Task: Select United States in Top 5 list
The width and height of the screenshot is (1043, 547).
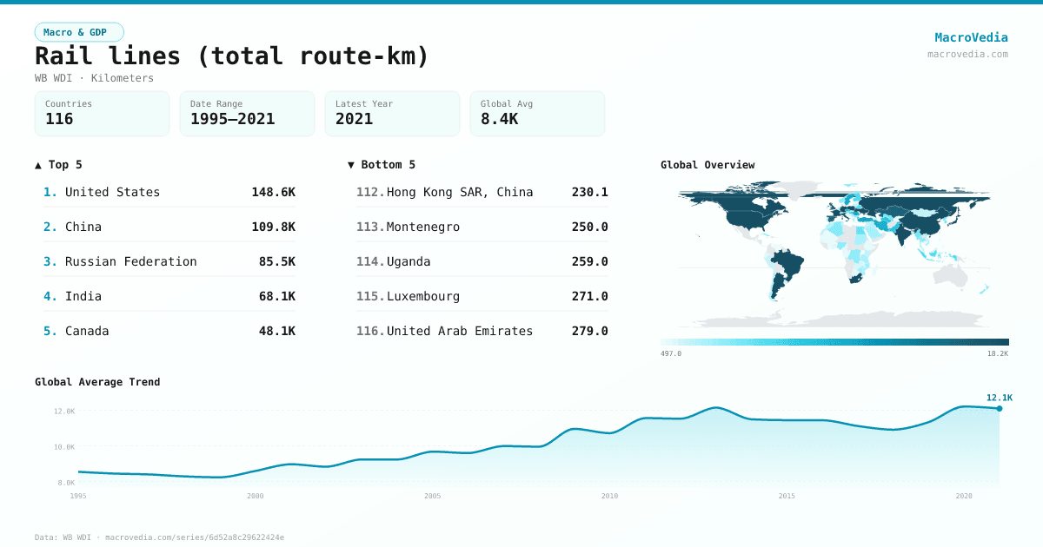Action: (x=169, y=192)
